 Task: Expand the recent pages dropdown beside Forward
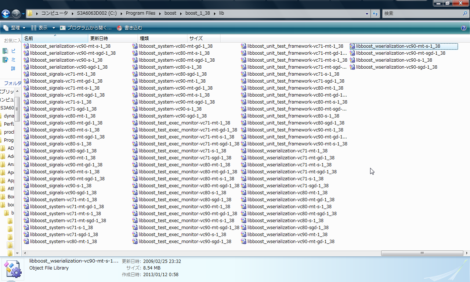[x=23, y=14]
